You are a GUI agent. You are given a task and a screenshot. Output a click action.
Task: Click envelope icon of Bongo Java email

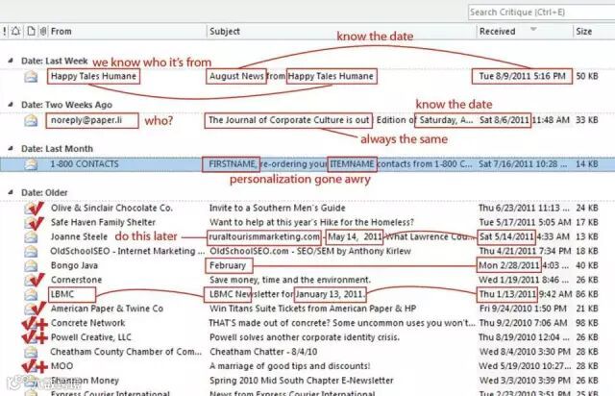(x=31, y=265)
